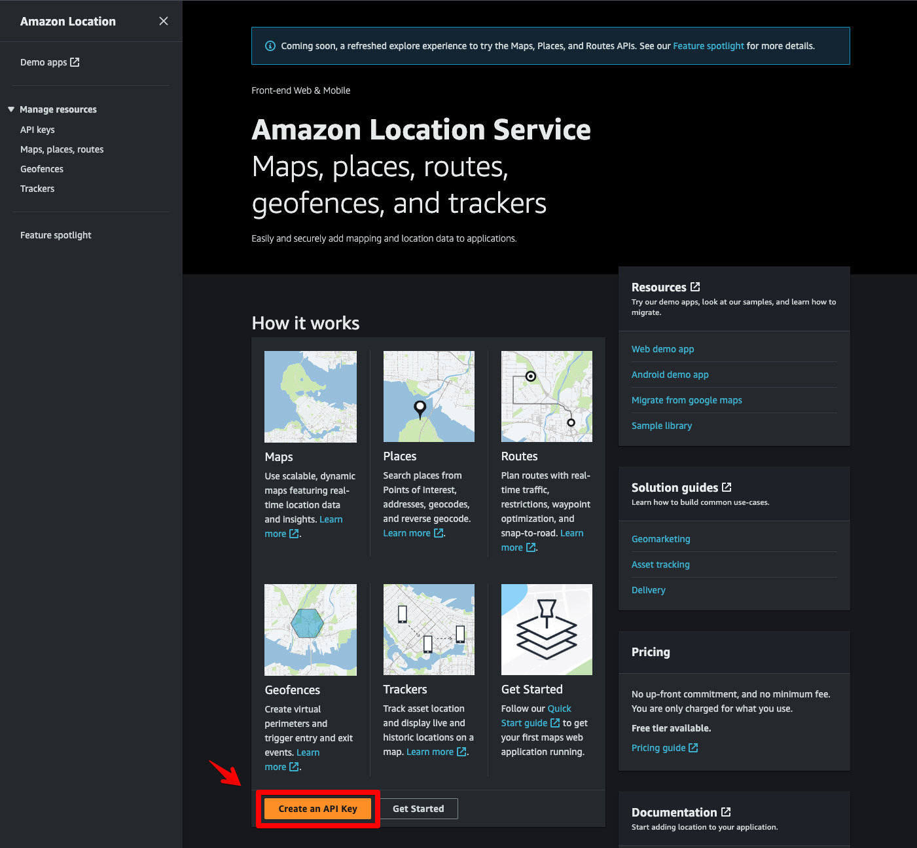The width and height of the screenshot is (917, 848).
Task: Close the Amazon Location sidebar panel
Action: click(164, 21)
